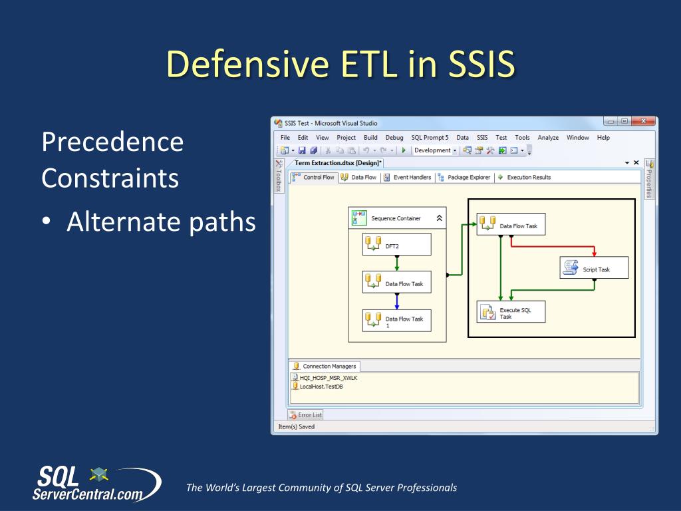This screenshot has height=511, width=681.
Task: Open the Error List panel
Action: pyautogui.click(x=305, y=415)
